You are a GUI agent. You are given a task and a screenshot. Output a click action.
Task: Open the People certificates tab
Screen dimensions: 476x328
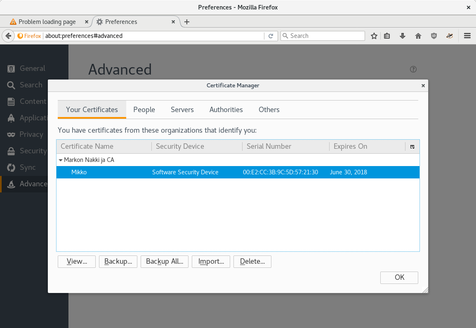(144, 110)
